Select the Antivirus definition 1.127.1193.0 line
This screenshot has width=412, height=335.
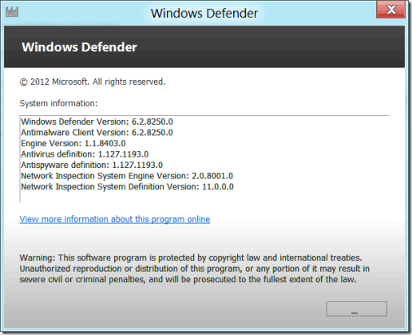tap(85, 154)
